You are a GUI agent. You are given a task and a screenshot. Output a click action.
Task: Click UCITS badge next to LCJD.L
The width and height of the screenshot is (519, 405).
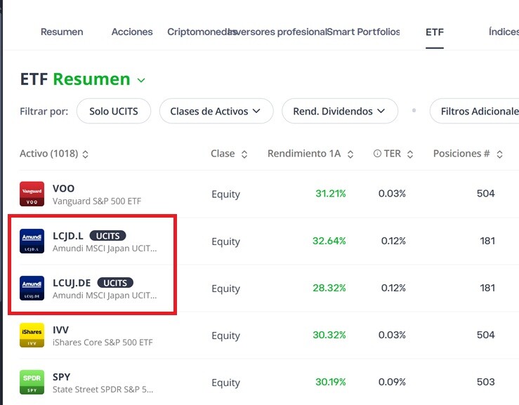[107, 236]
